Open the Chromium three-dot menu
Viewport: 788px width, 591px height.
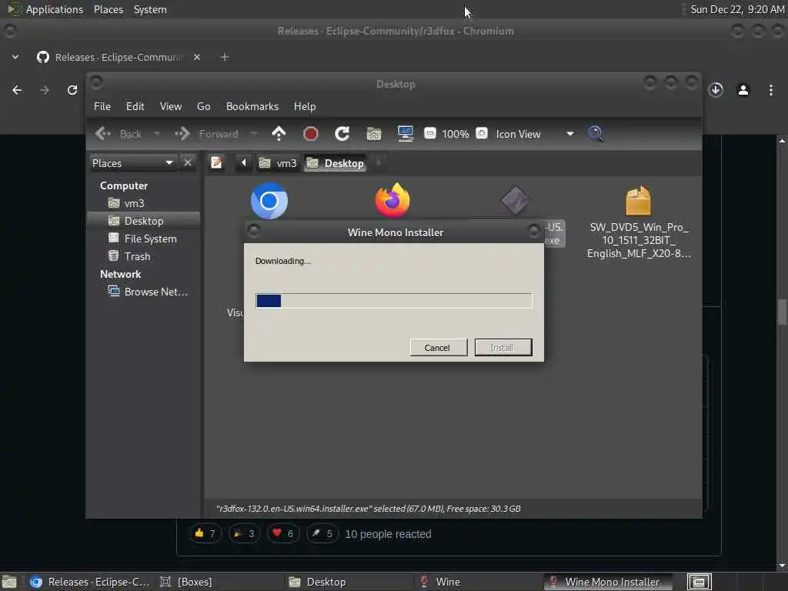pos(771,90)
